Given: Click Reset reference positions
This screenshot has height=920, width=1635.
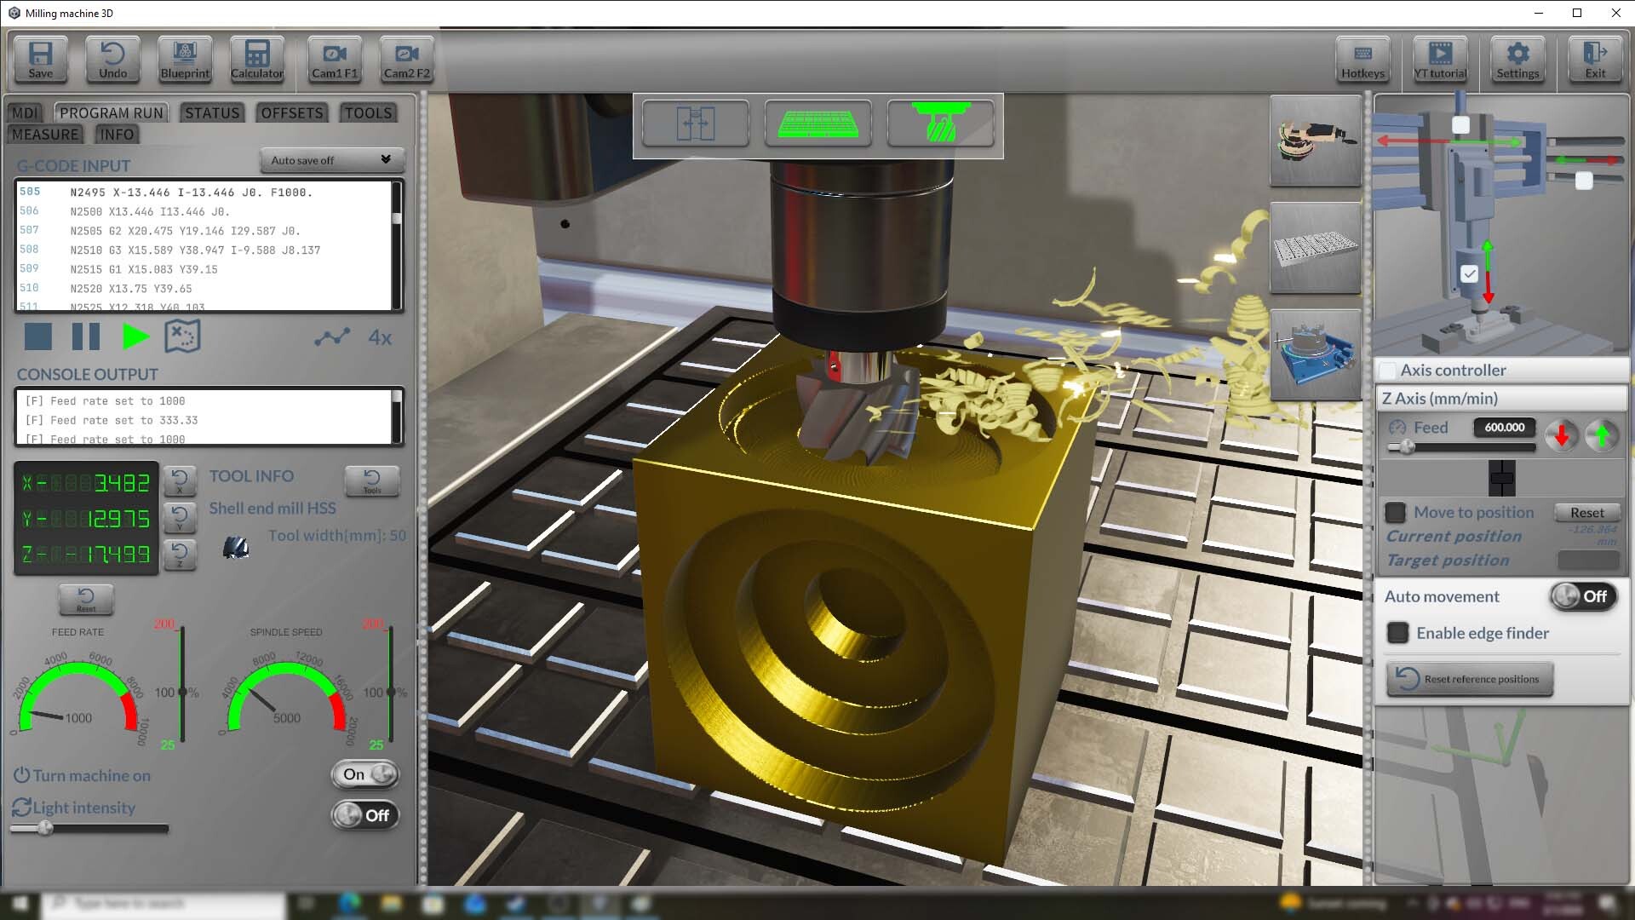Looking at the screenshot, I should coord(1468,679).
